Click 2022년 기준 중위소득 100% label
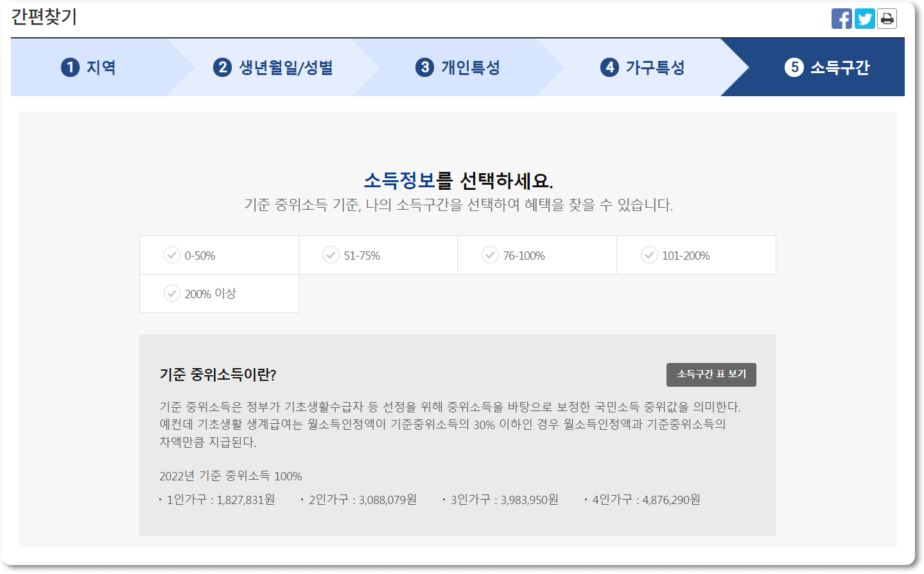This screenshot has width=924, height=574. click(231, 476)
